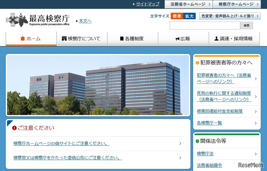The width and height of the screenshot is (267, 171).
Task: Click the green bullet icon beside 関係法令等
Action: 198,141
